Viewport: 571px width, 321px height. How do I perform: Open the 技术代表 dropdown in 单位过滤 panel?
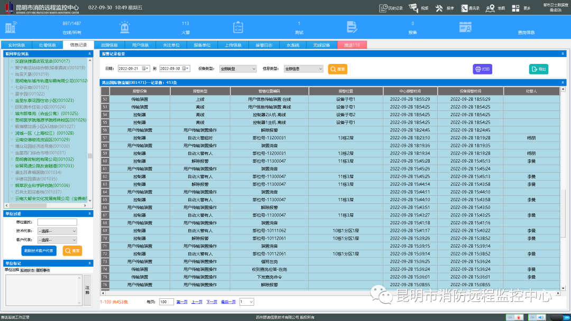tap(57, 232)
